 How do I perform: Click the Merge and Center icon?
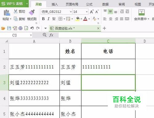pos(142,12)
